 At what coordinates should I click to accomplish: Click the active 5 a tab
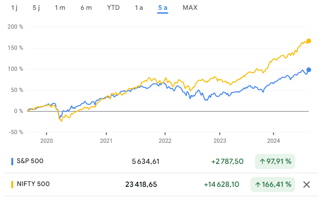pos(163,8)
